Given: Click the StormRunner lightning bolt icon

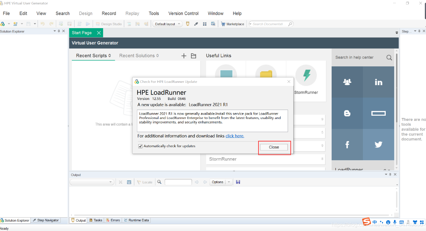Looking at the screenshot, I should click(306, 75).
